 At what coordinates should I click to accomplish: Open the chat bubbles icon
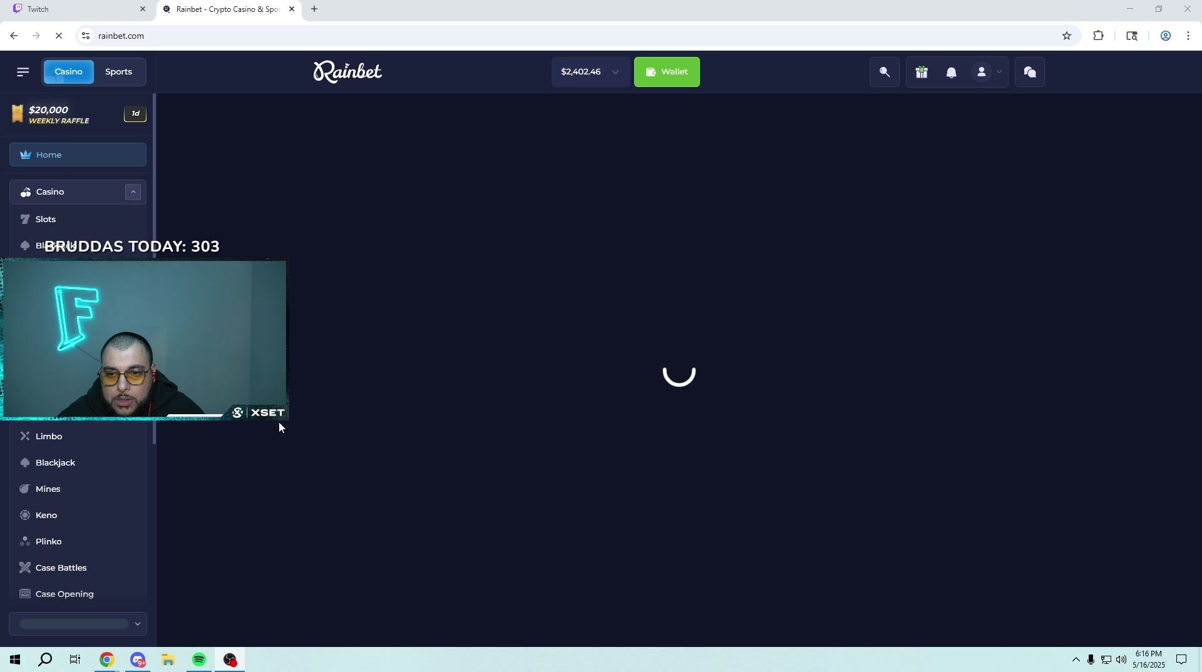pos(1030,72)
